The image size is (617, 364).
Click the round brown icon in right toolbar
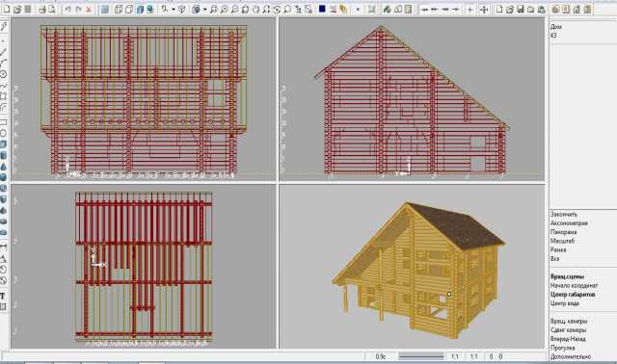[x=555, y=9]
